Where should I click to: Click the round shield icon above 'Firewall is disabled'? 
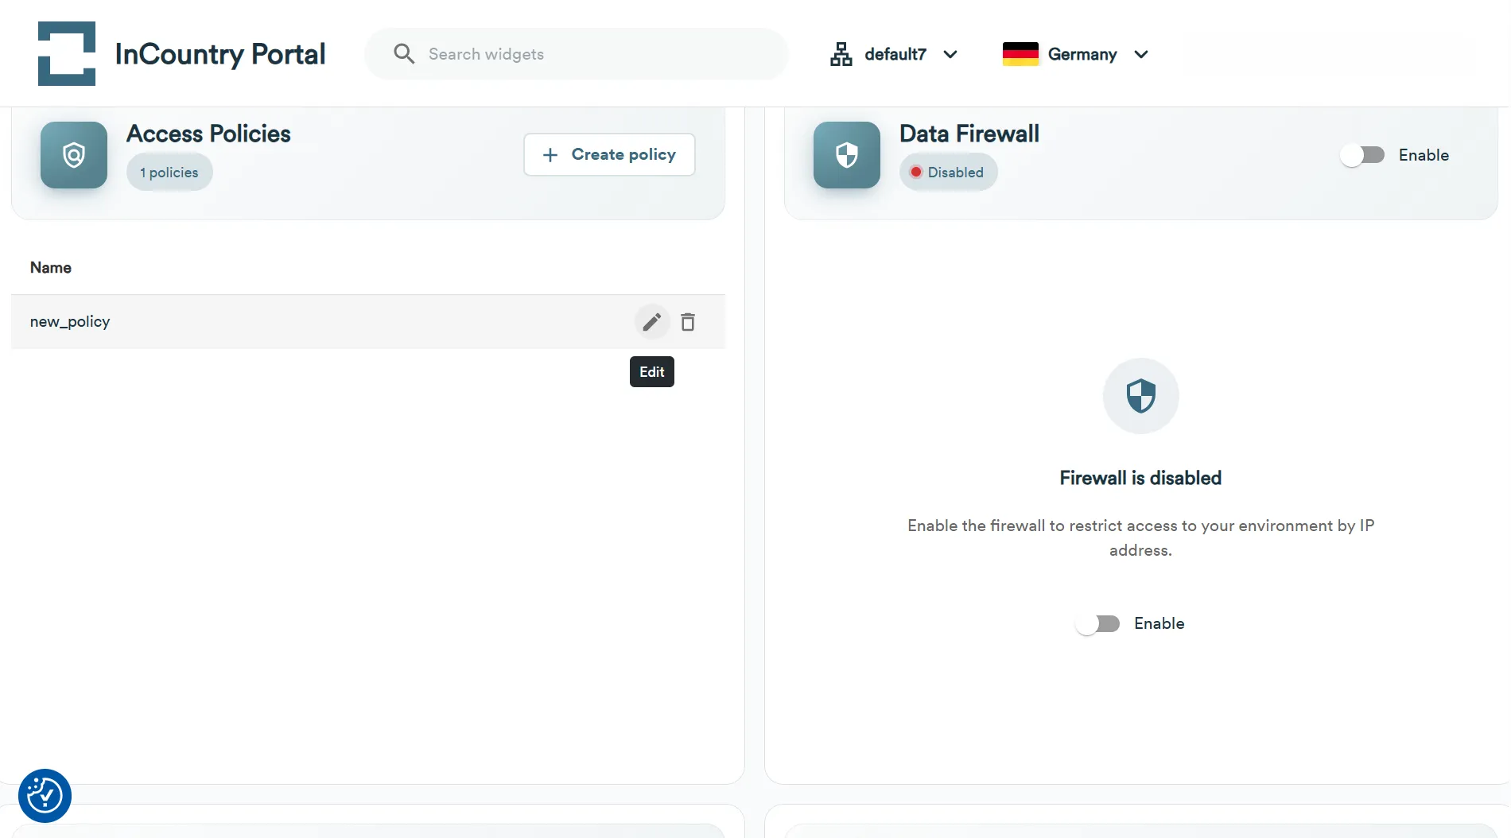click(x=1140, y=396)
